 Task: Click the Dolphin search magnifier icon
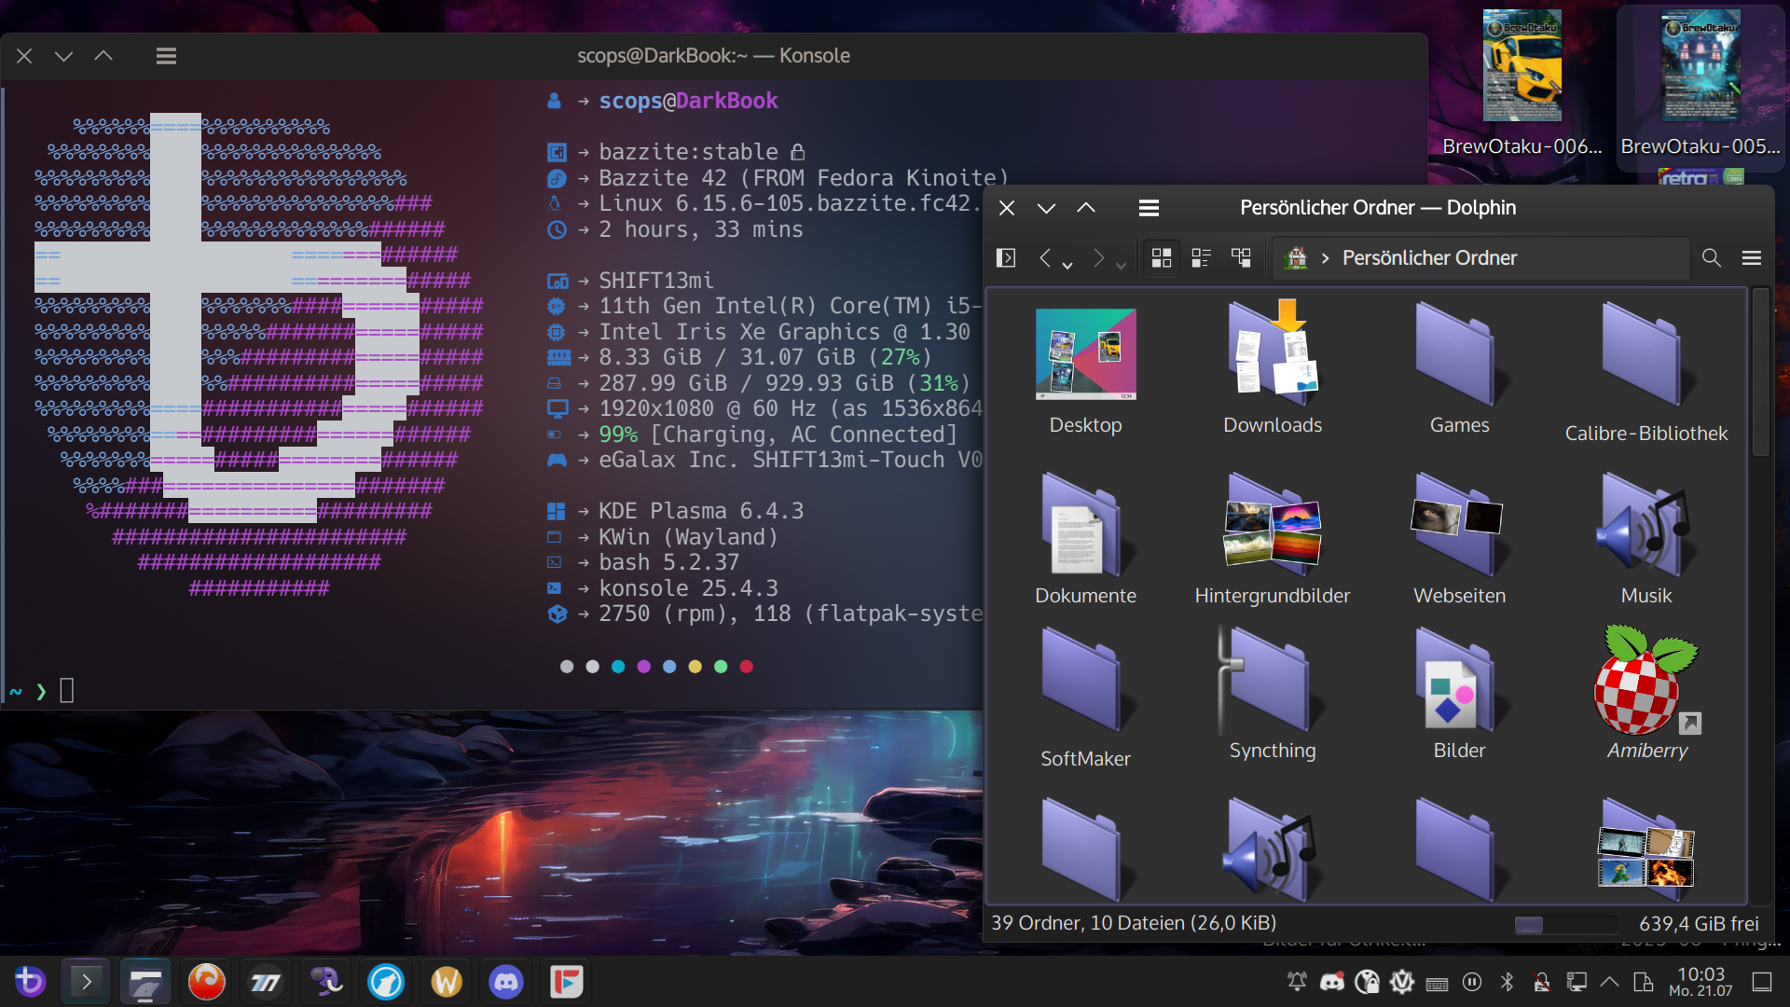click(x=1711, y=258)
